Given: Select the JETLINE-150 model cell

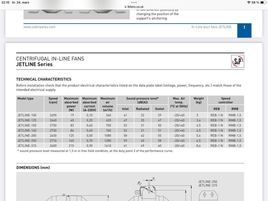Looking at the screenshot, I should [x=30, y=125].
